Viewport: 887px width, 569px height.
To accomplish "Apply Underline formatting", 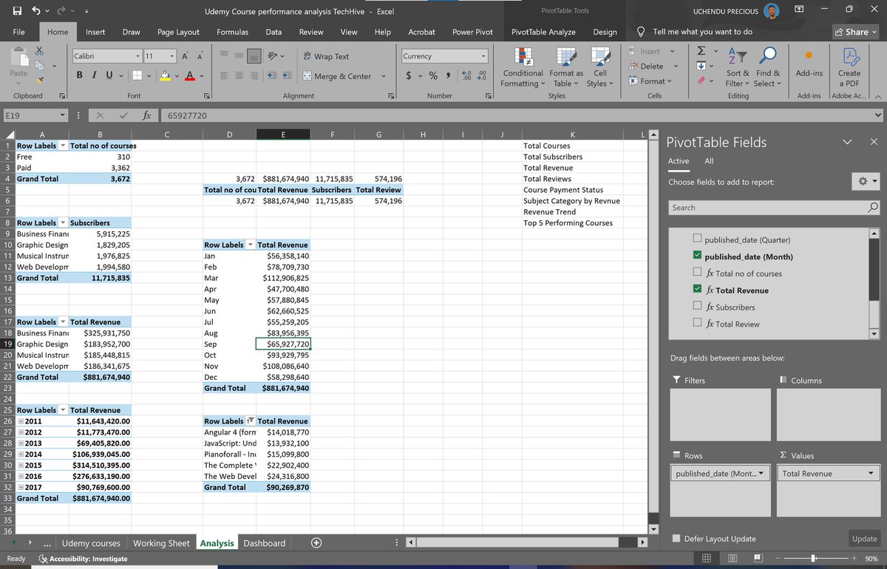I will click(109, 75).
